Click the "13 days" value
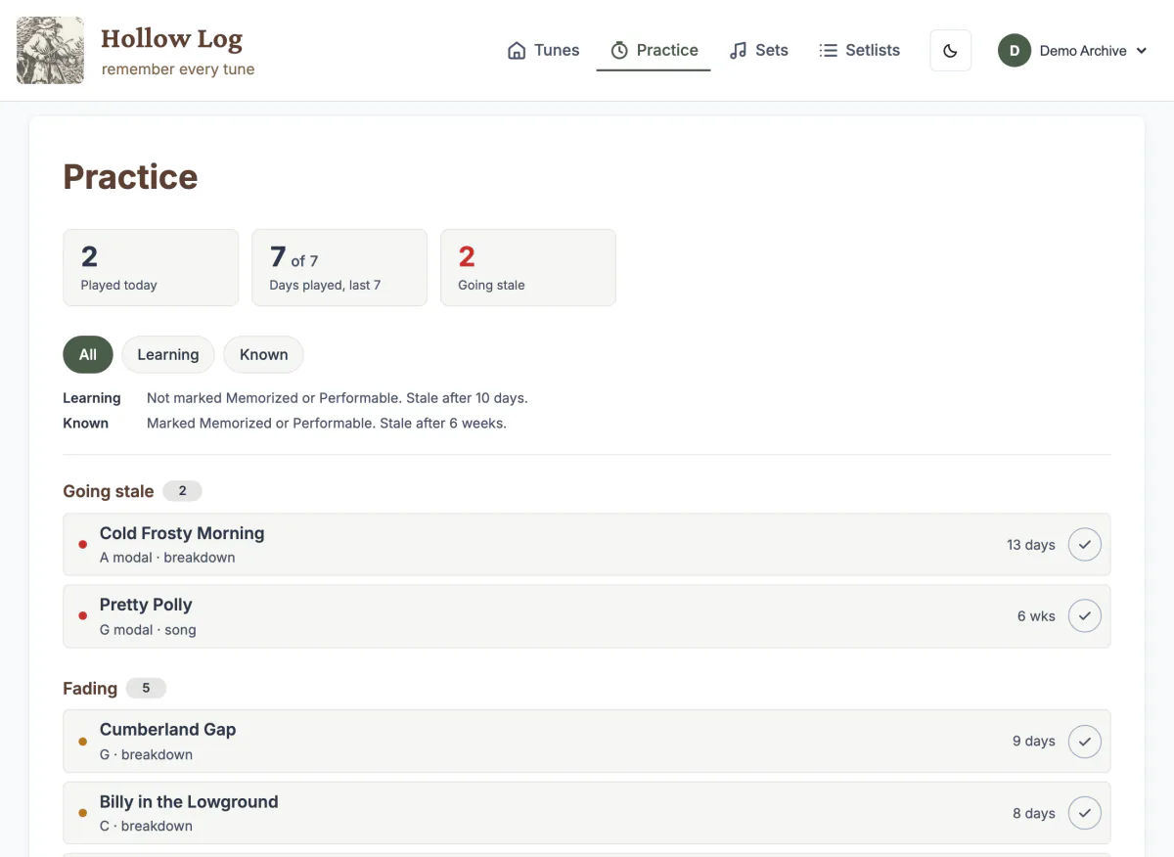1174x857 pixels. point(1031,545)
